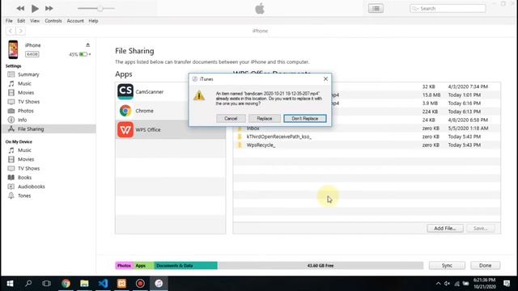Open the Help menu

pos(94,21)
